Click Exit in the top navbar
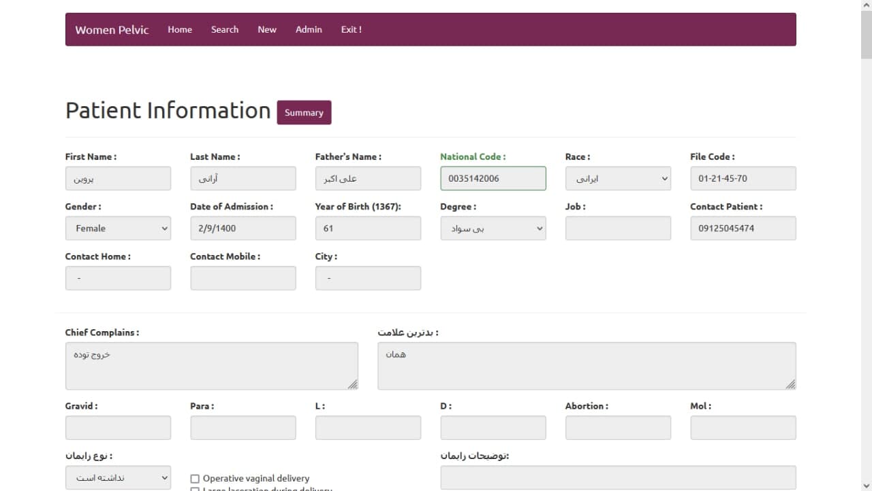This screenshot has height=491, width=872. point(351,30)
